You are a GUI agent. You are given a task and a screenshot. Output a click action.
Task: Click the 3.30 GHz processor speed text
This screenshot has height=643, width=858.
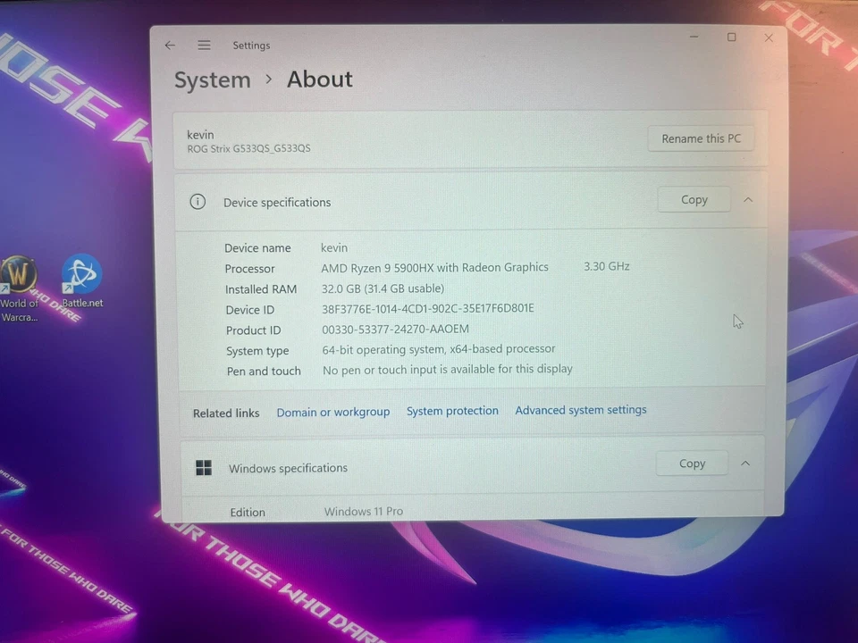click(x=606, y=266)
